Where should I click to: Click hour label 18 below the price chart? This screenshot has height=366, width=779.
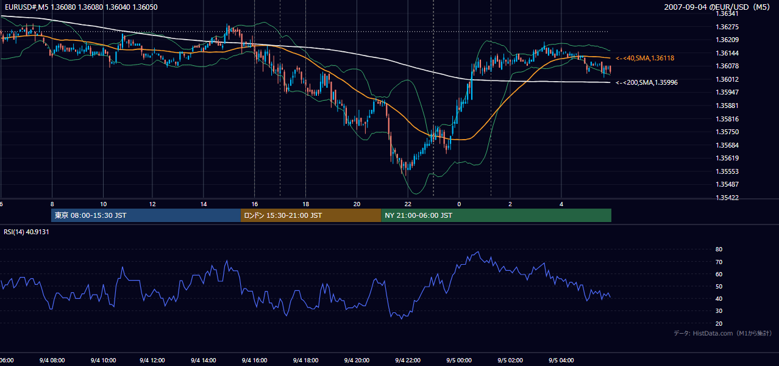click(305, 204)
